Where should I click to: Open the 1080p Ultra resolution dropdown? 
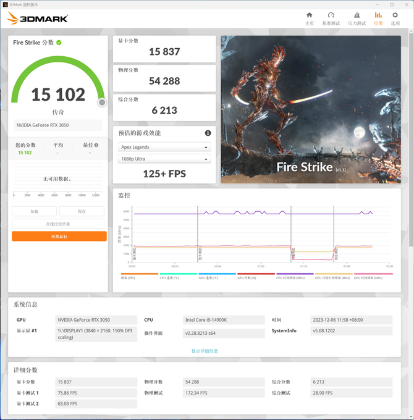click(x=164, y=159)
